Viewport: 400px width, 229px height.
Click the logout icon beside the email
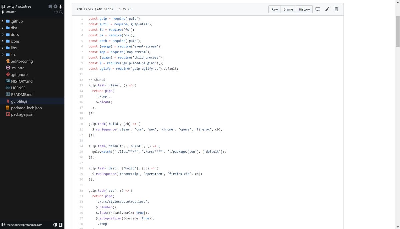point(3,225)
